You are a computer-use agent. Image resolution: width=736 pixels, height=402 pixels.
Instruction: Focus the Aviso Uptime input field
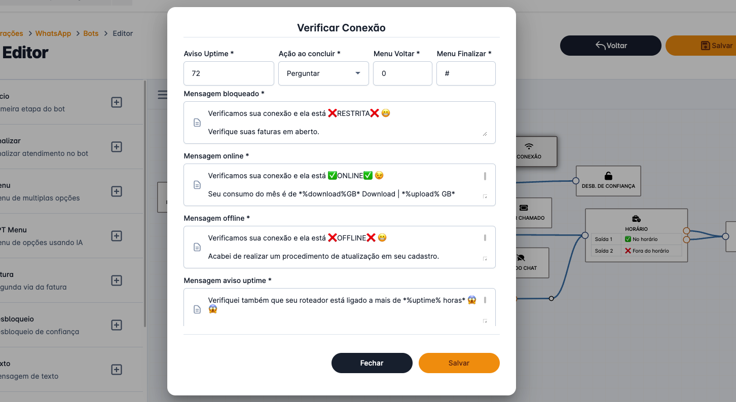coord(229,73)
